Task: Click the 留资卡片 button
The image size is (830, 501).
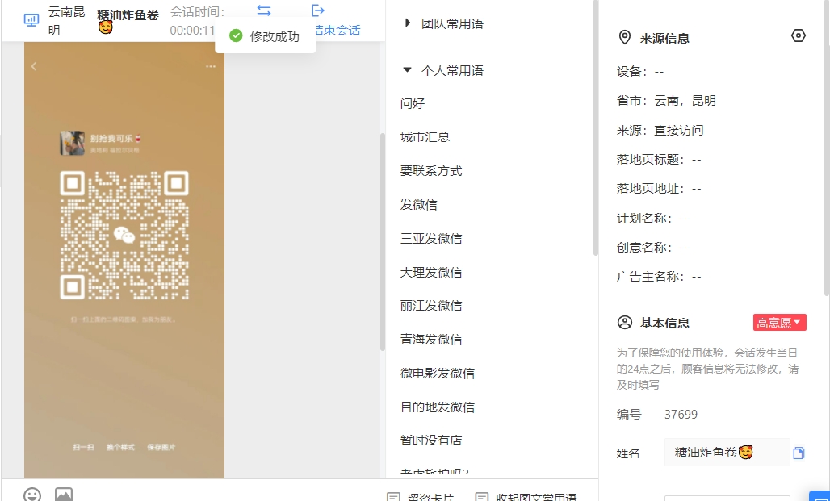Action: click(421, 497)
